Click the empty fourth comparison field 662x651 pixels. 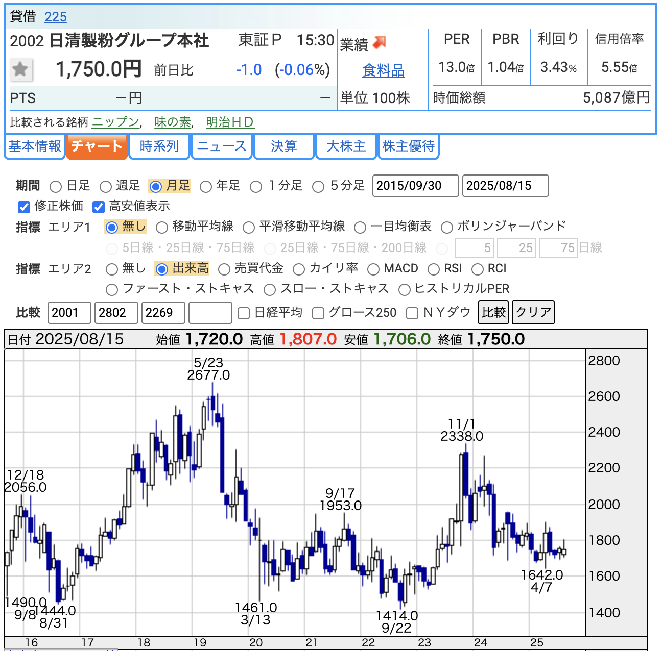point(210,313)
